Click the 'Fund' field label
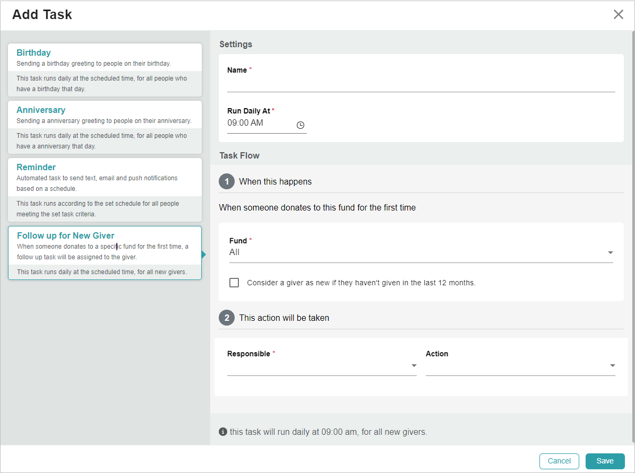The height and width of the screenshot is (473, 635). [238, 241]
